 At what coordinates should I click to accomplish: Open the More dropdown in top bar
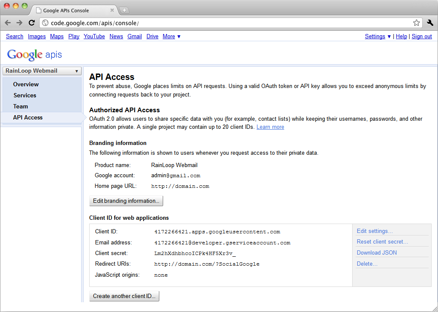[172, 37]
